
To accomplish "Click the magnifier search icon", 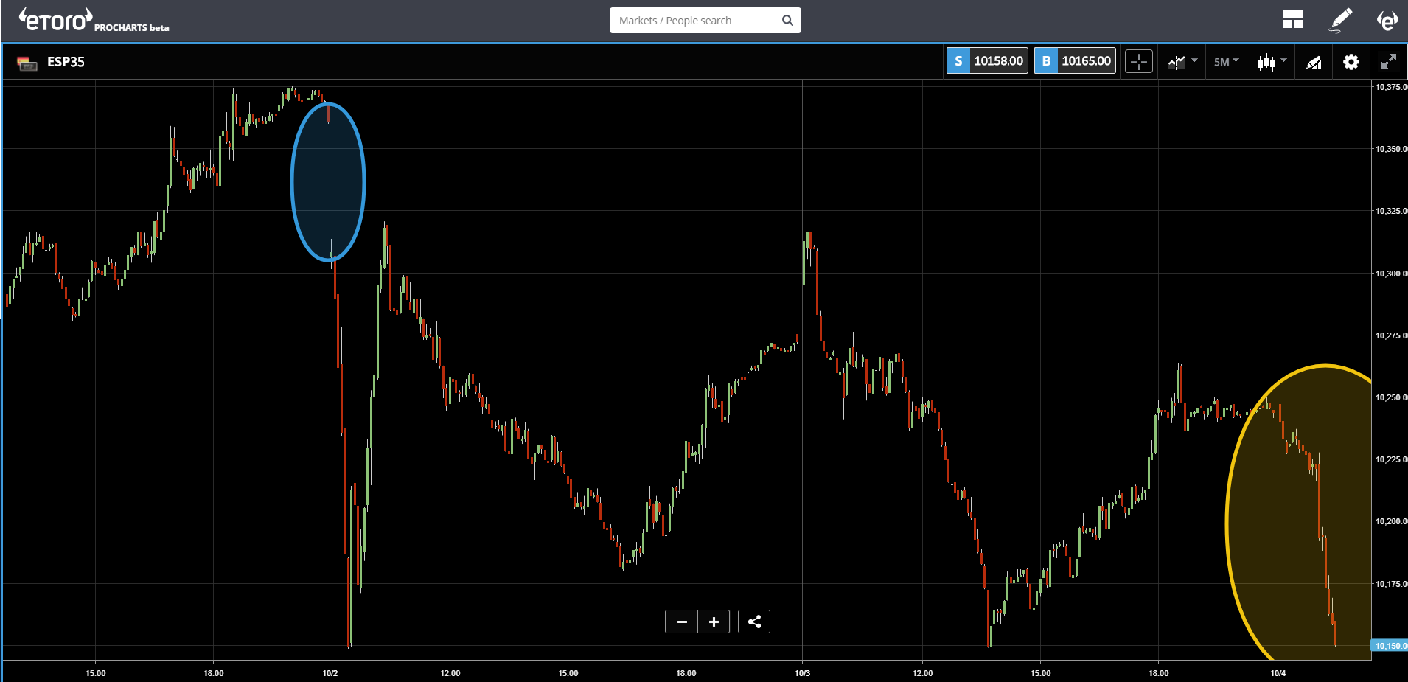I will (787, 21).
